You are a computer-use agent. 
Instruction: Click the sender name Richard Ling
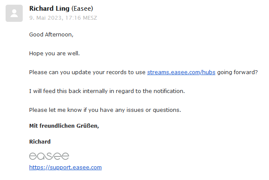click(x=49, y=9)
